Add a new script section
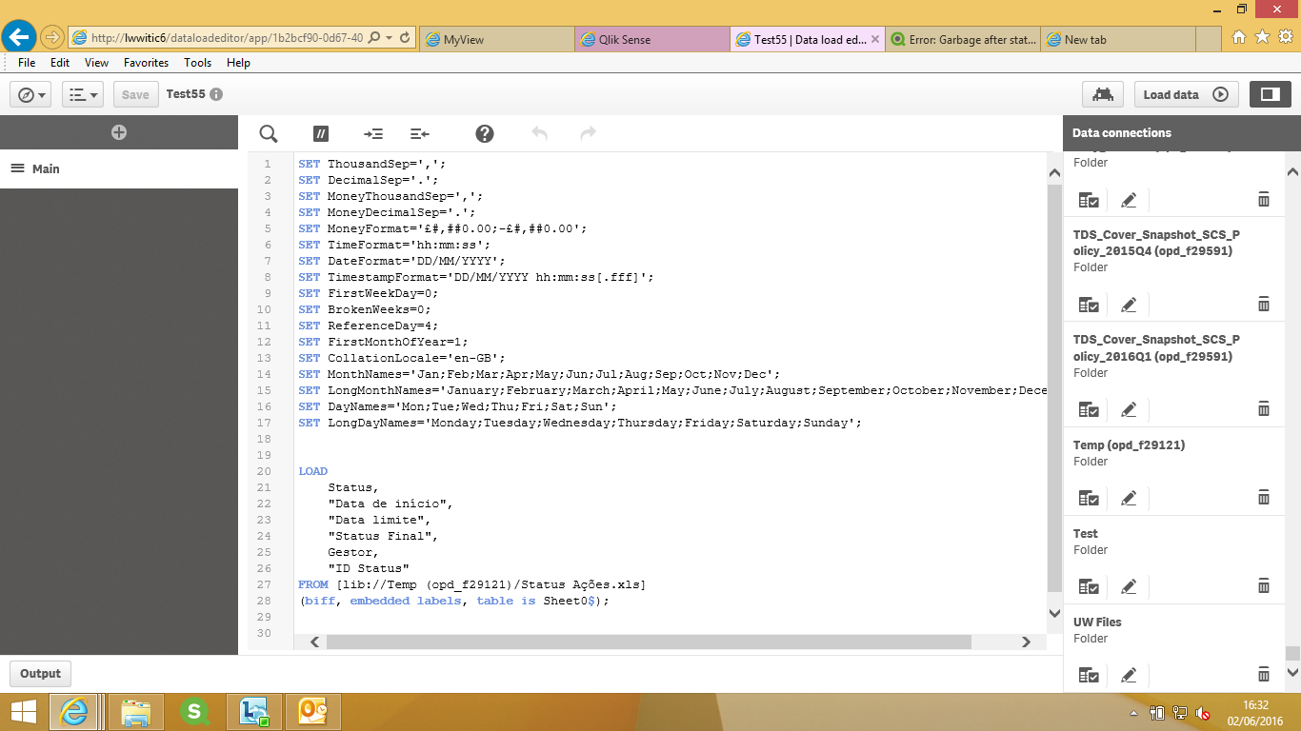The height and width of the screenshot is (731, 1301). 119,132
